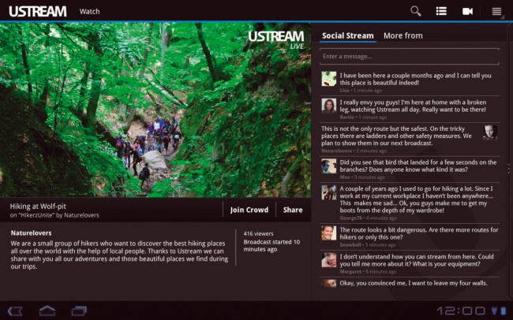
Task: Click Bartie's profile picture
Action: point(329,106)
